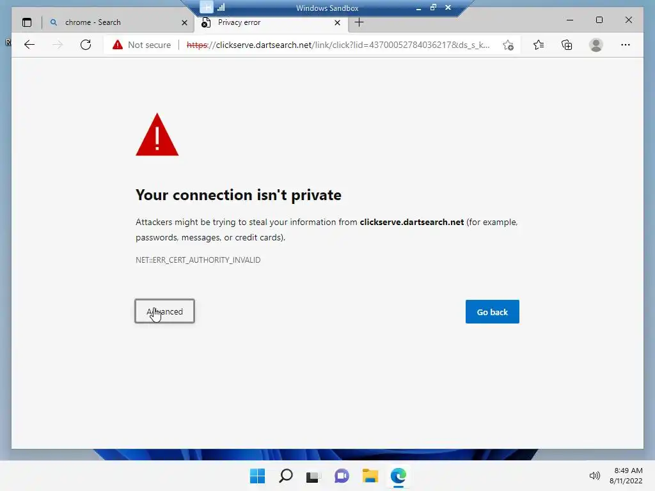Close the chrome - Search tab
This screenshot has width=655, height=491.
pyautogui.click(x=184, y=22)
